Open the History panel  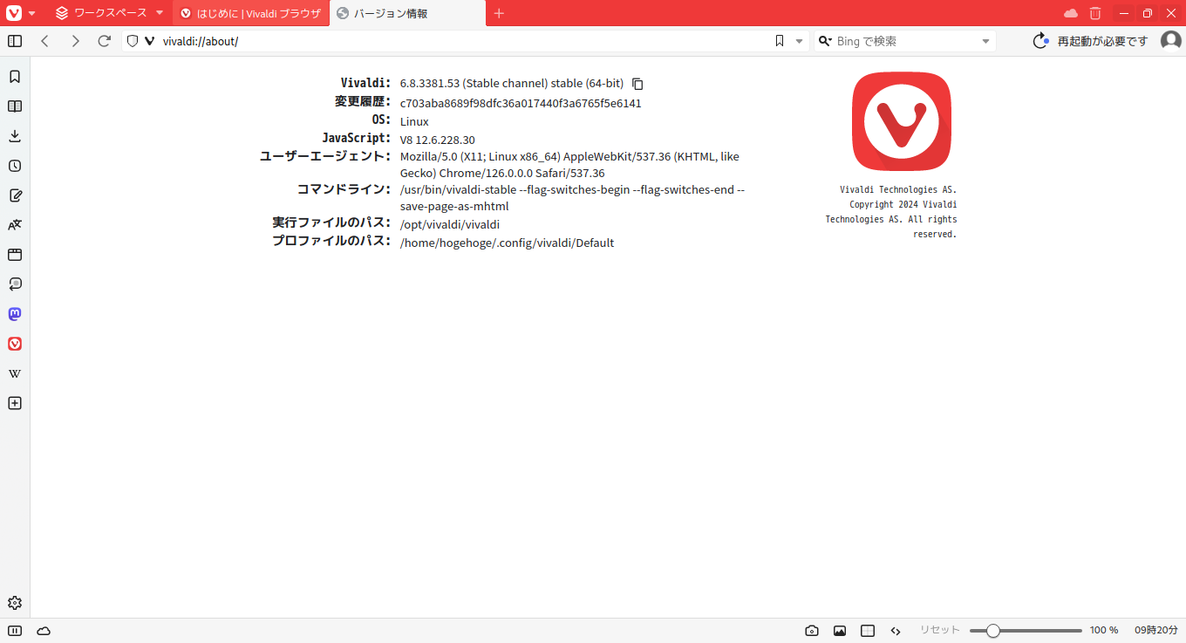15,166
